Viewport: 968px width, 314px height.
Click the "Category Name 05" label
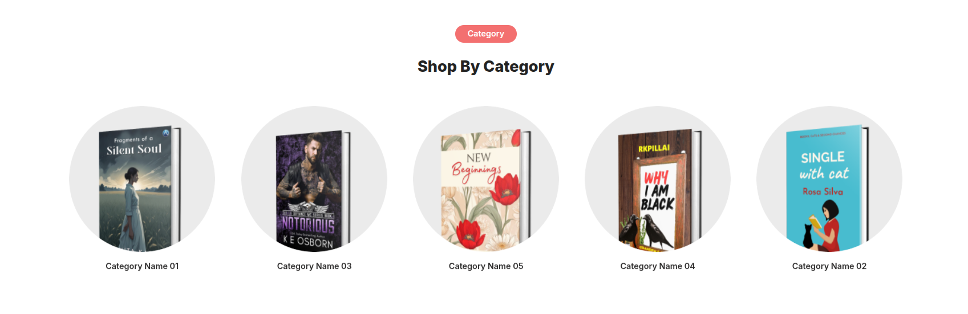(486, 266)
